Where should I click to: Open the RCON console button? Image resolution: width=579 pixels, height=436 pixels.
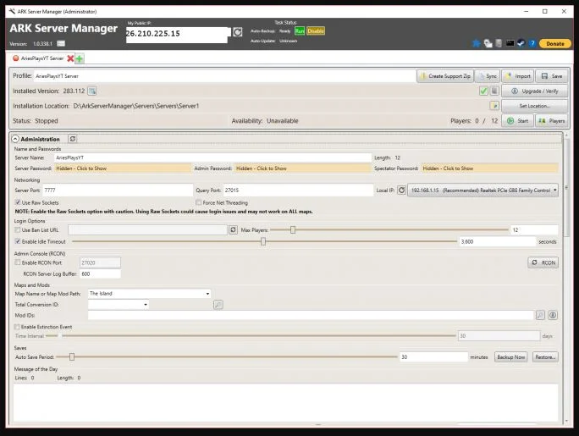click(x=543, y=262)
